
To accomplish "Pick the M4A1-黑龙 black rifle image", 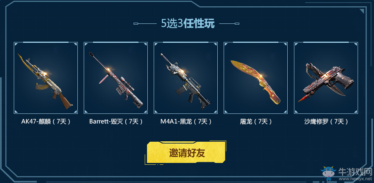I will tap(186, 81).
